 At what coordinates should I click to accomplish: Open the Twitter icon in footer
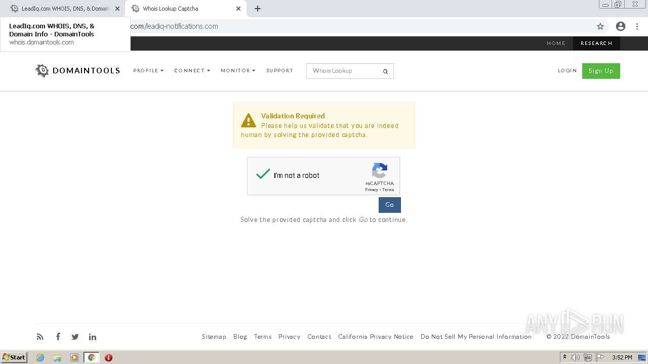point(75,337)
